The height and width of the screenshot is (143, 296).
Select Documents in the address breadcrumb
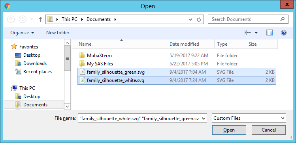coord(98,19)
